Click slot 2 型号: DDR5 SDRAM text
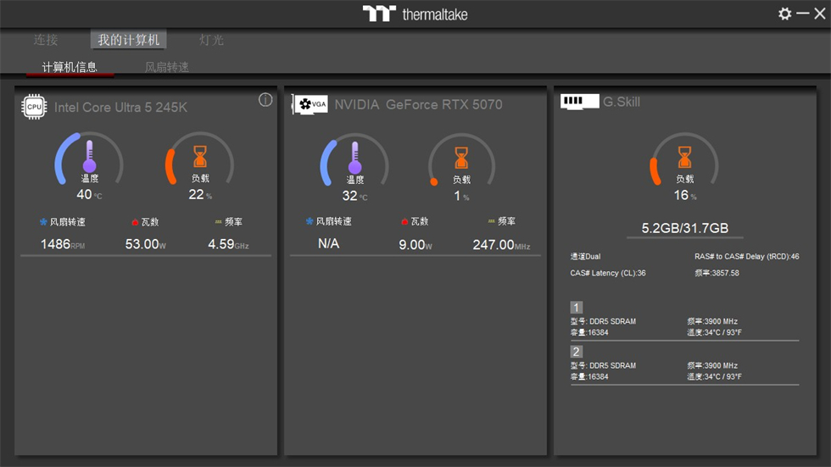This screenshot has height=467, width=831. pyautogui.click(x=603, y=366)
